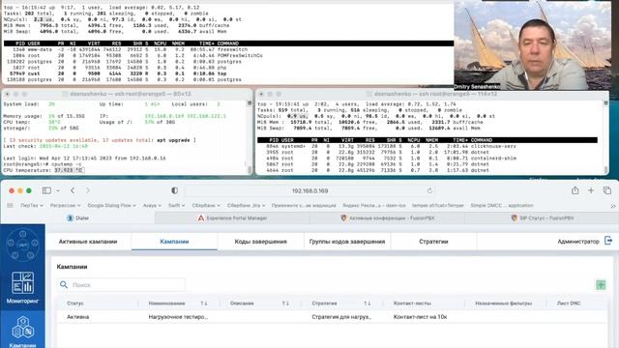The width and height of the screenshot is (619, 348).
Task: Click the dialer logo in the sidebar
Action: click(22, 245)
